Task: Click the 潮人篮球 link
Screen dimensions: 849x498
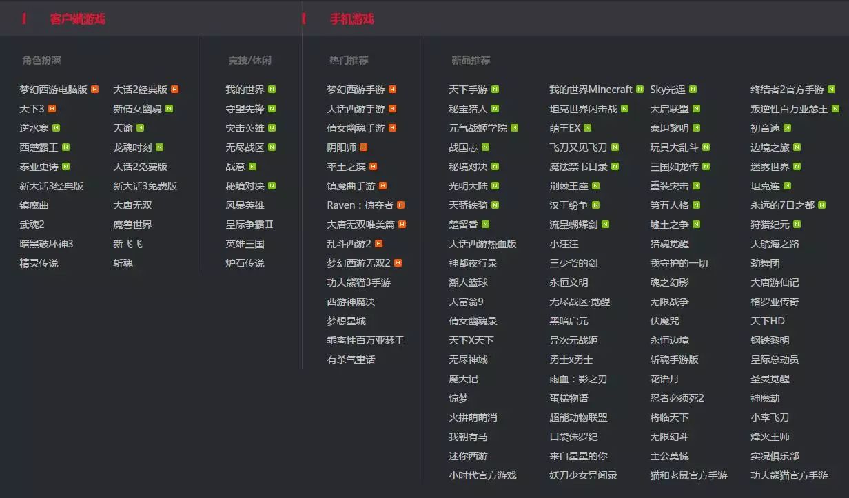Action: [468, 282]
